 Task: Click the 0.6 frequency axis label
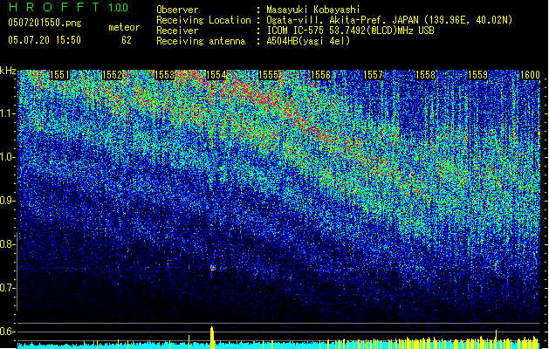click(7, 332)
